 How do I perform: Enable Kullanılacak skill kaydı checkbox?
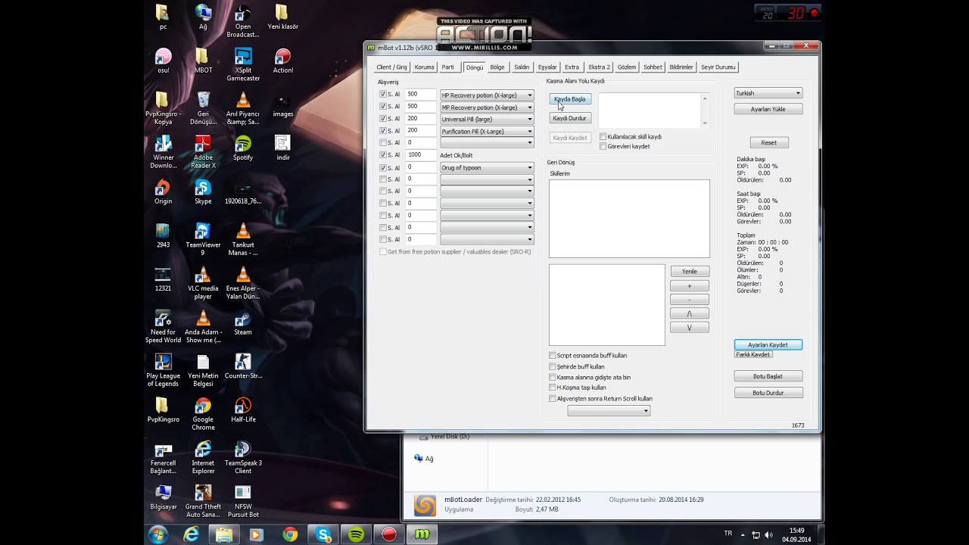(603, 137)
